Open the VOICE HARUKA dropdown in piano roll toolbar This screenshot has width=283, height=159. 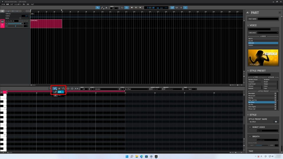(104, 89)
